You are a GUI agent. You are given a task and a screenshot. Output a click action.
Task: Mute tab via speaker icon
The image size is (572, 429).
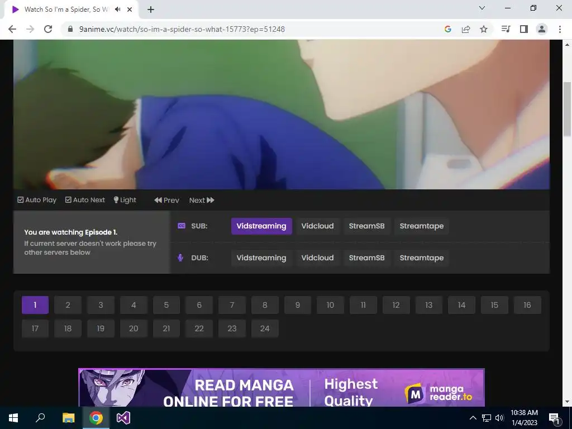(x=117, y=9)
